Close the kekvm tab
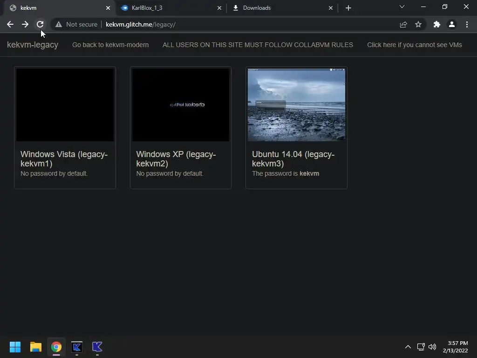The width and height of the screenshot is (477, 358). pyautogui.click(x=108, y=8)
